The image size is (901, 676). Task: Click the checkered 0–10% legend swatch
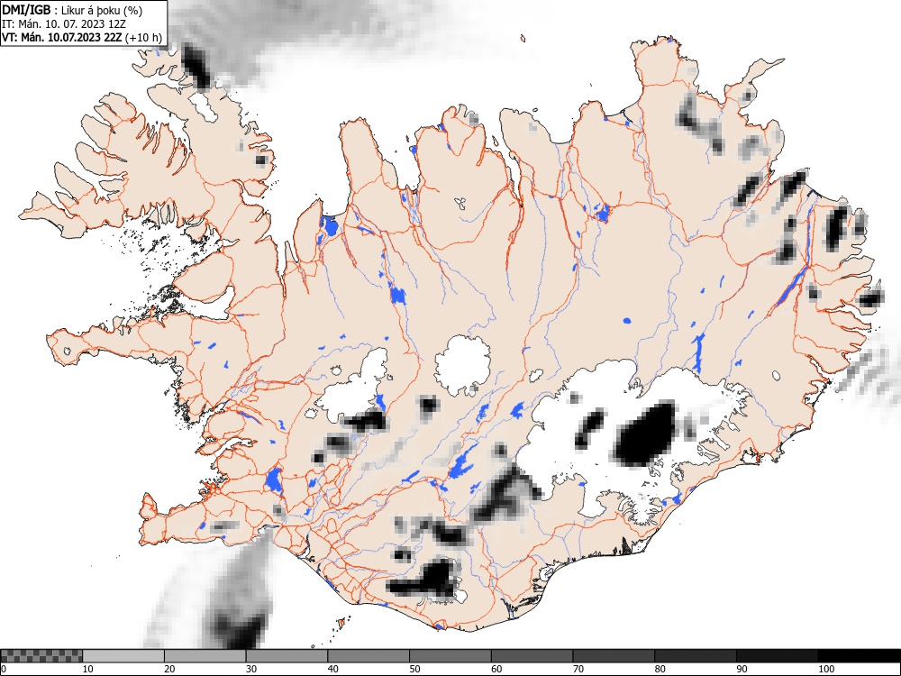pyautogui.click(x=41, y=656)
